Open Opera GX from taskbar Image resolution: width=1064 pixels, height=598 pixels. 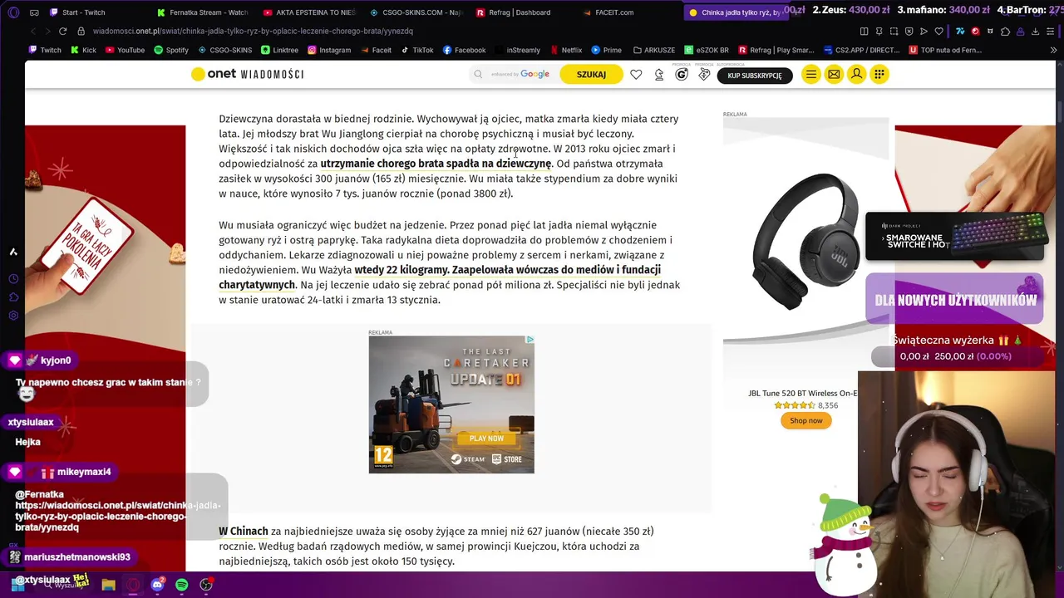133,585
